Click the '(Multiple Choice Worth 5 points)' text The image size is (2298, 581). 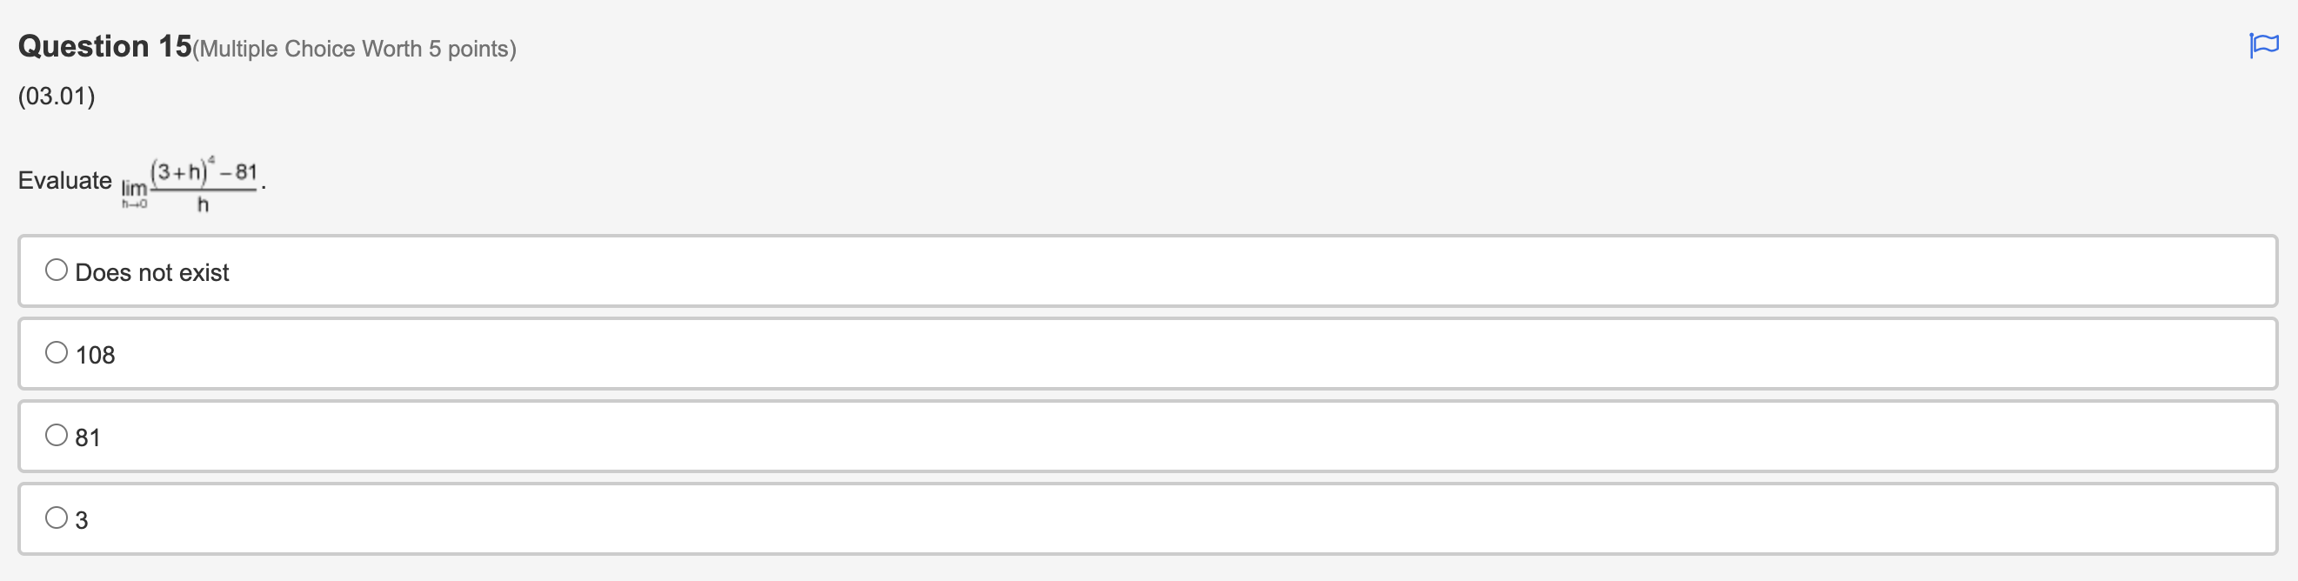(x=355, y=49)
